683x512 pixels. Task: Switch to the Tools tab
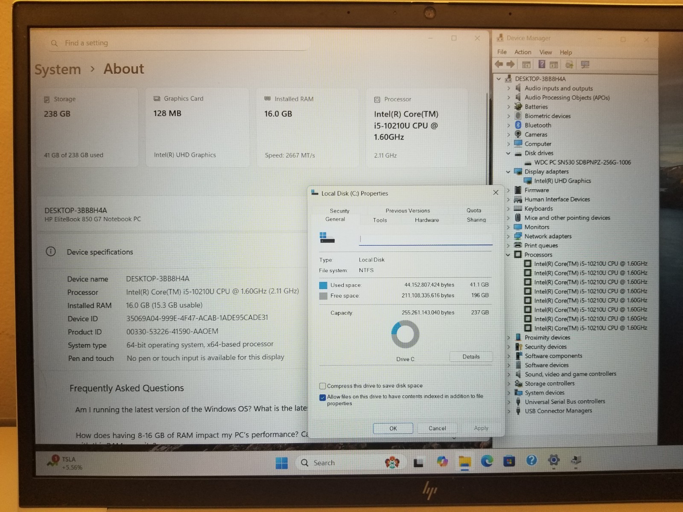tap(380, 220)
